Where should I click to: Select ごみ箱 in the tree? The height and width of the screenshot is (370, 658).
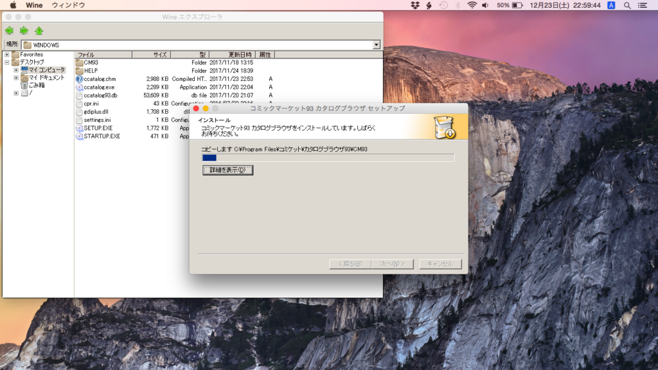point(37,85)
